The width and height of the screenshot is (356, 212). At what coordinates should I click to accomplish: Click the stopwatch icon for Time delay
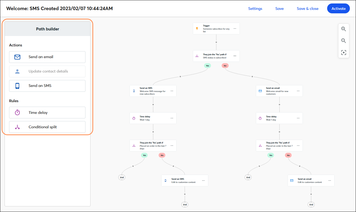(x=17, y=112)
